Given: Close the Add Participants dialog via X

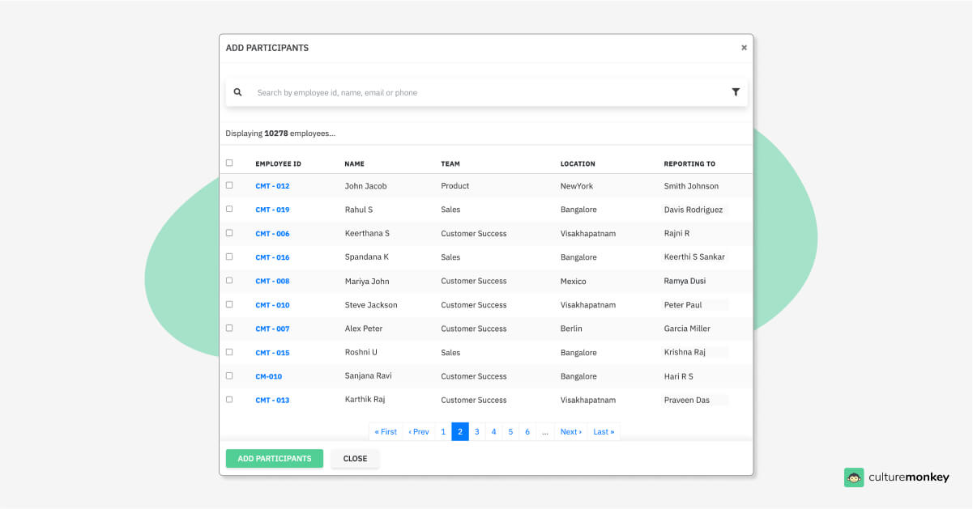Looking at the screenshot, I should [x=744, y=48].
